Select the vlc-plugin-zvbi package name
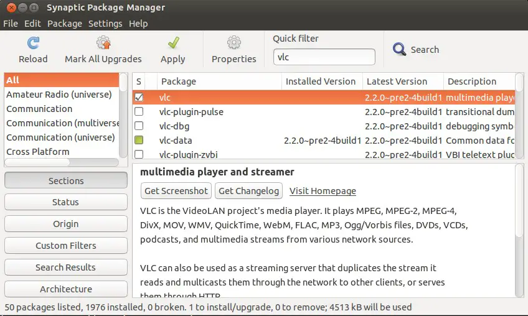Screen dimensions: 528x316 188,154
